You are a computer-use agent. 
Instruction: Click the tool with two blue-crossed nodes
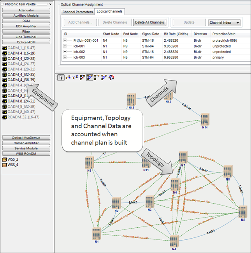pos(75,77)
